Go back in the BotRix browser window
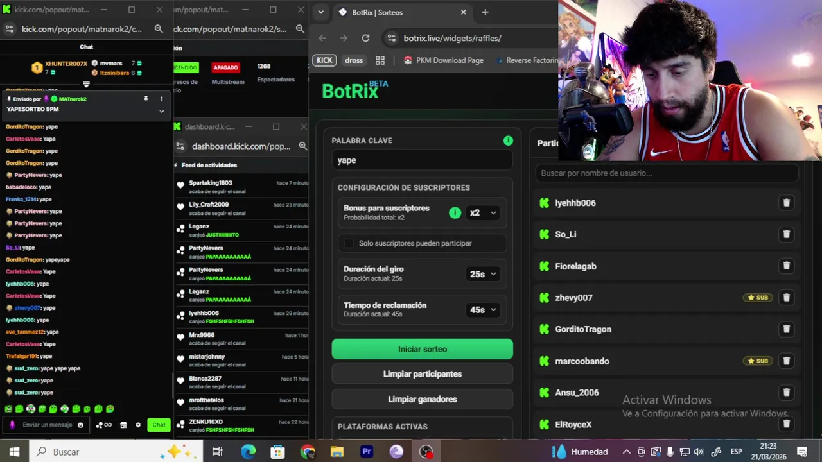This screenshot has width=822, height=462. (x=322, y=38)
